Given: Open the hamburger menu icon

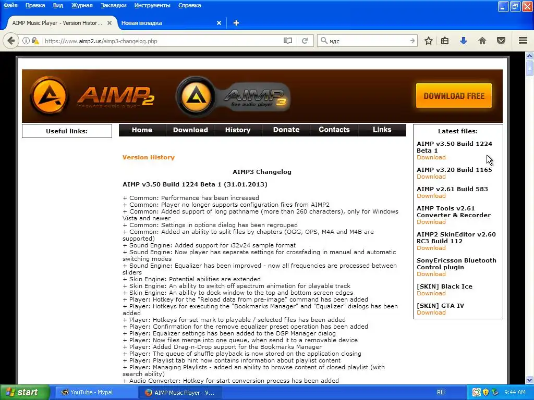Looking at the screenshot, I should click(523, 41).
